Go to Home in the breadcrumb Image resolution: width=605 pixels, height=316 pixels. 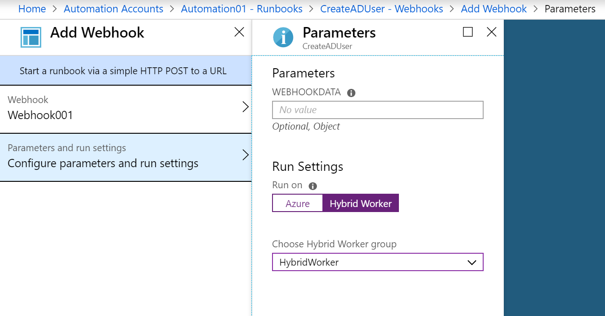click(x=32, y=9)
